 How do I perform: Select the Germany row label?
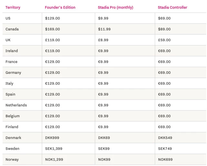point(13,73)
